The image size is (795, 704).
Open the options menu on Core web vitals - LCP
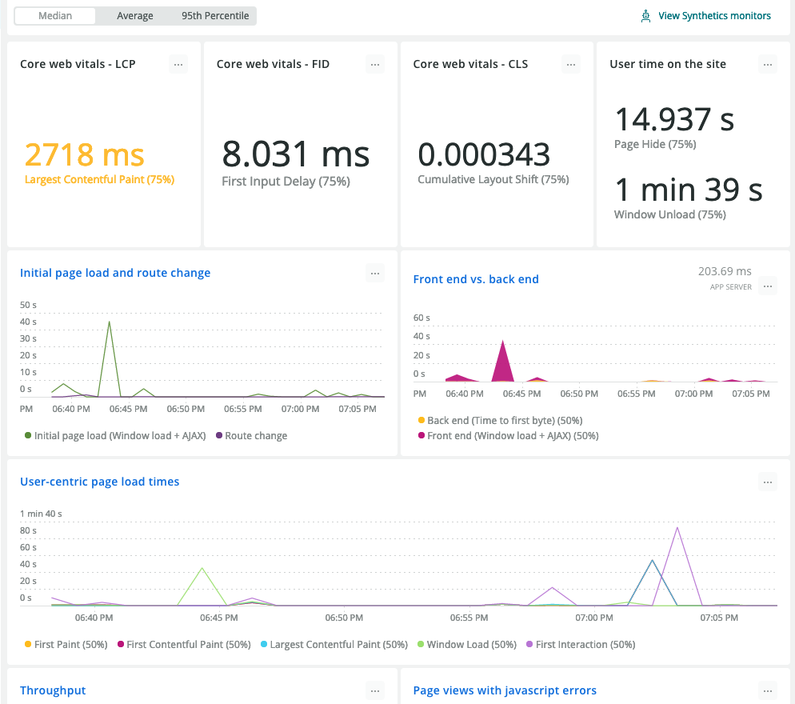click(178, 64)
